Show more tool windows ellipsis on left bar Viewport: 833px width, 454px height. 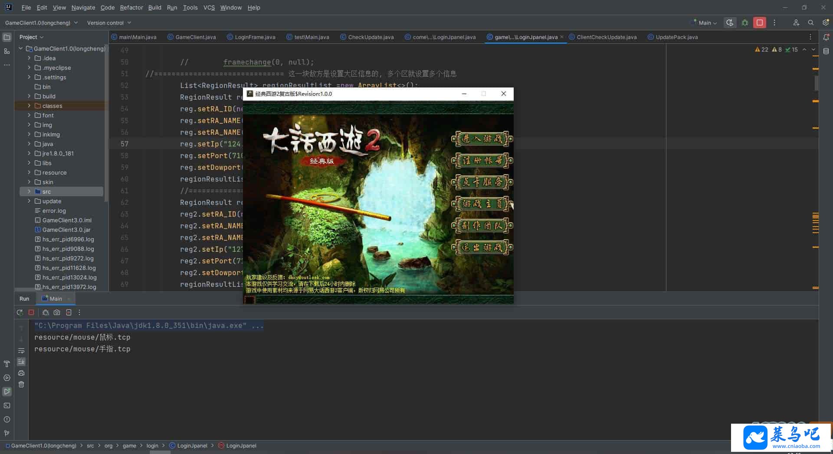click(7, 65)
